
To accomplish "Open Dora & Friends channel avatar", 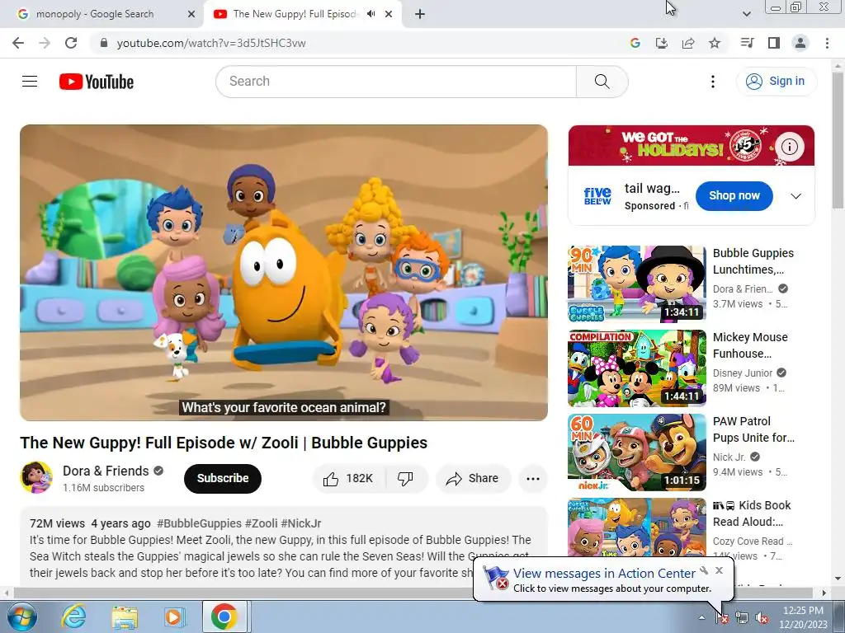I will tap(36, 477).
